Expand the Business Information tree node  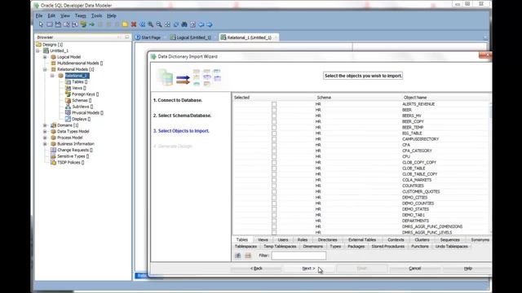[x=45, y=144]
